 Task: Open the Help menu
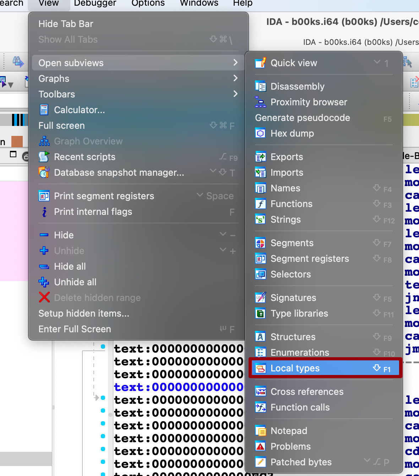pyautogui.click(x=243, y=3)
